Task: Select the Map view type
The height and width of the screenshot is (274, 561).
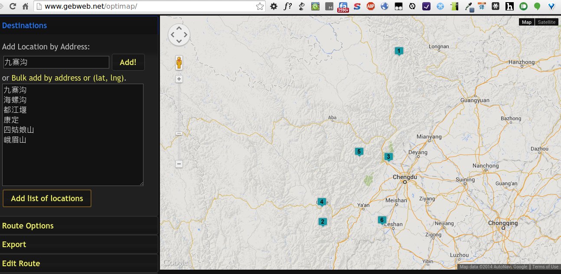Action: point(526,22)
